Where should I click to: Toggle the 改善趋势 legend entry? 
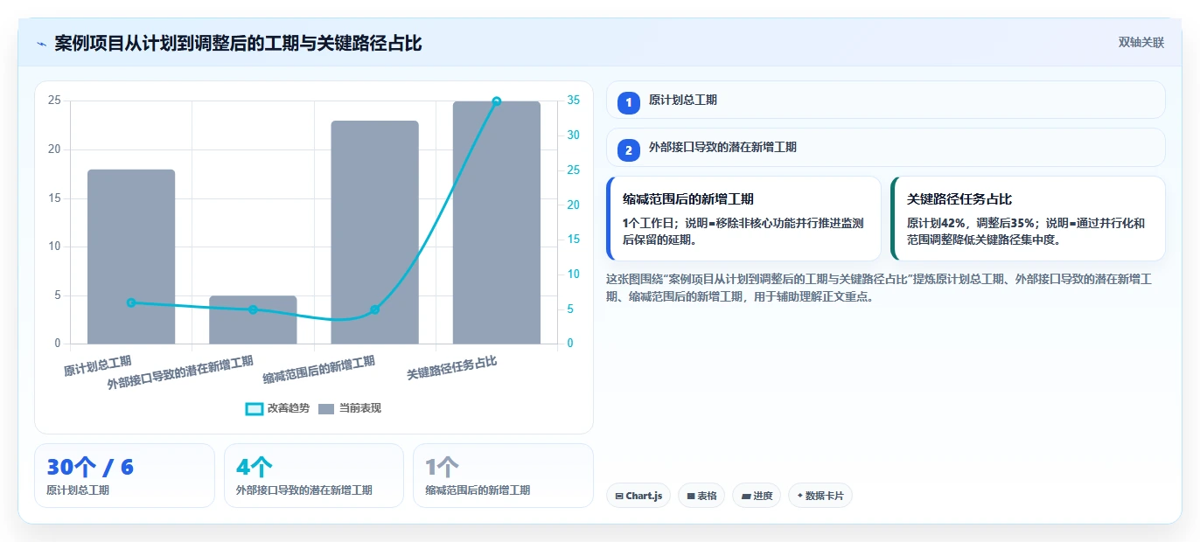(x=278, y=408)
